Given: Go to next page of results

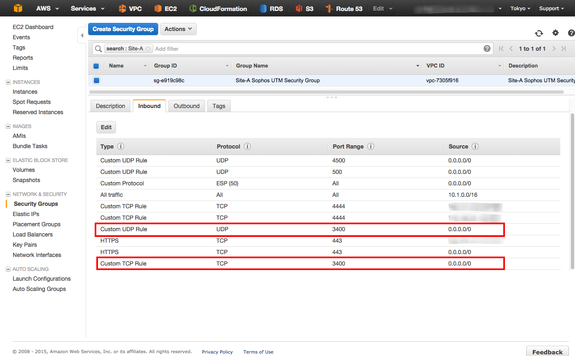Looking at the screenshot, I should (554, 48).
